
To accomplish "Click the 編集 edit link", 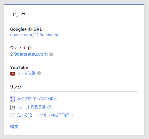I will point(14,127).
